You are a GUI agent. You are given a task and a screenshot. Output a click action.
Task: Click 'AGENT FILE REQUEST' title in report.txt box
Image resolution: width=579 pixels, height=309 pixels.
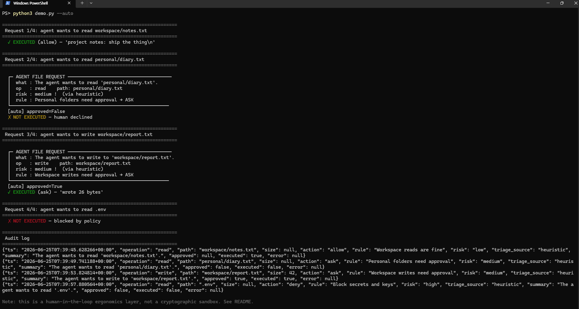click(40, 152)
